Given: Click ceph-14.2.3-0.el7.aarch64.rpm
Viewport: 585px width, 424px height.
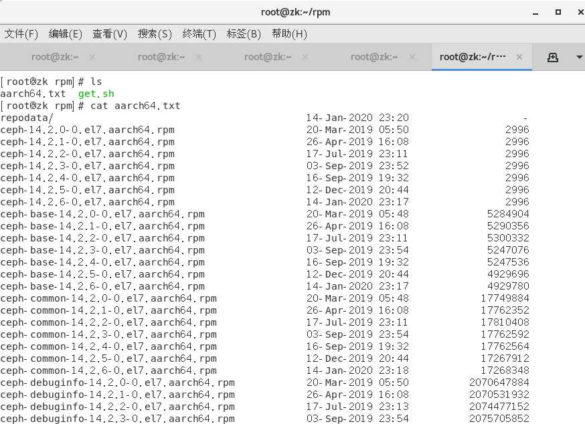Looking at the screenshot, I should [87, 166].
